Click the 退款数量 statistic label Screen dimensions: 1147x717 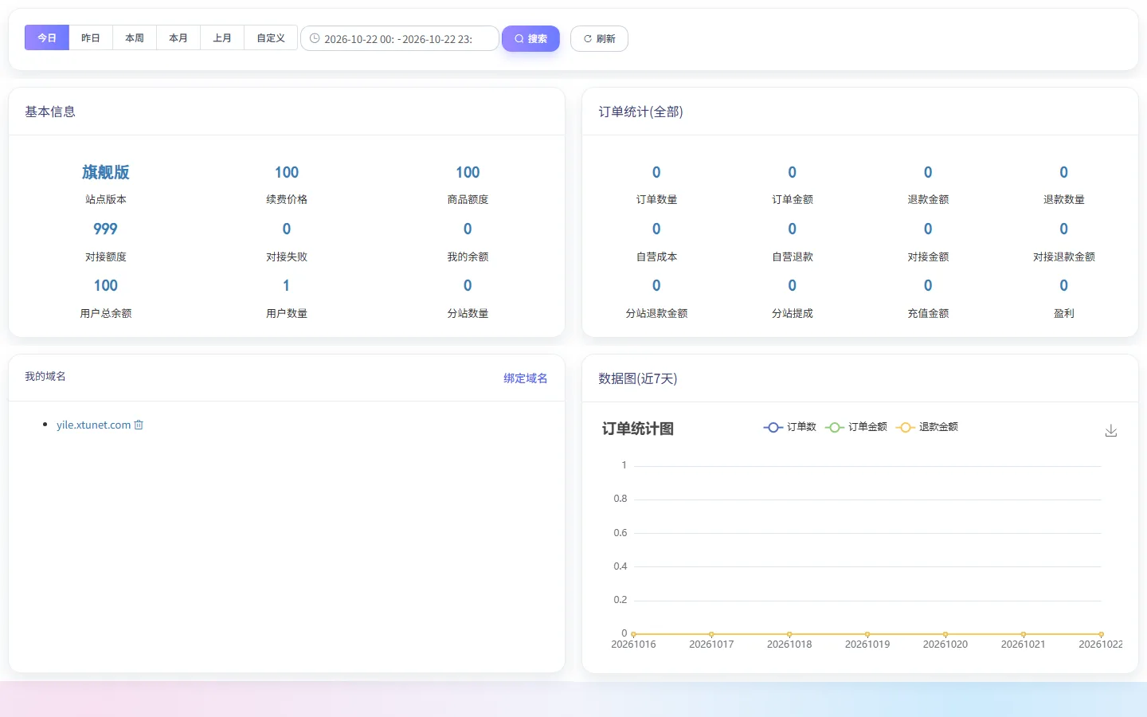(1064, 199)
